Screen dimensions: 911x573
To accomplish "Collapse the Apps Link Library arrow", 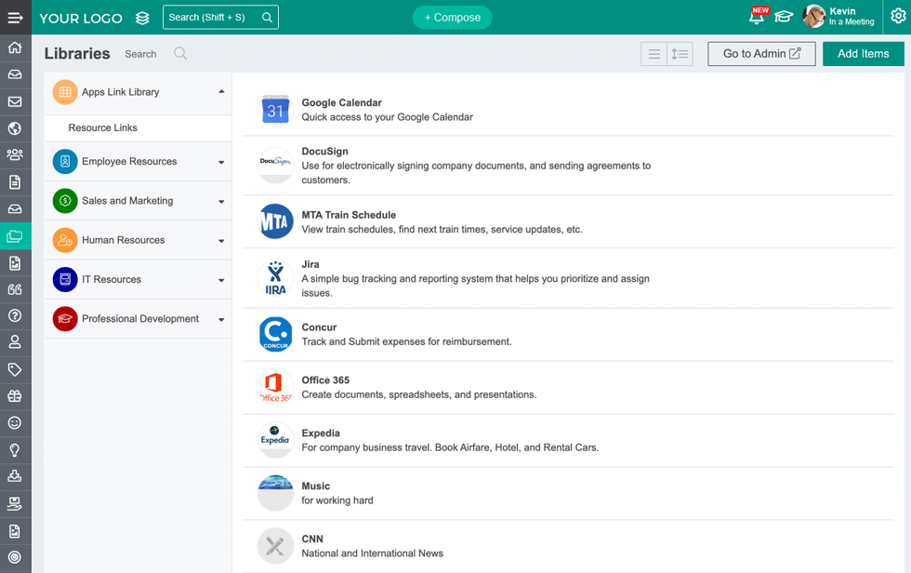I will coord(221,92).
